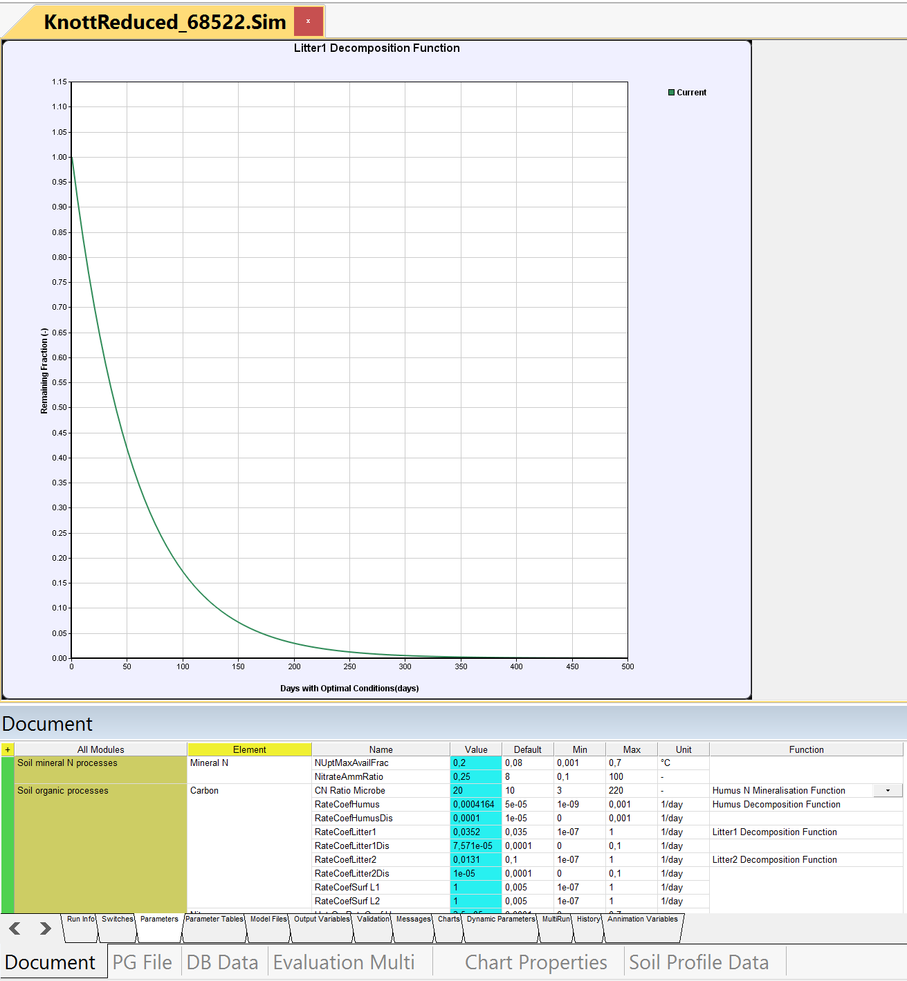The width and height of the screenshot is (907, 981).
Task: Switch to the Charts tab
Action: [448, 927]
